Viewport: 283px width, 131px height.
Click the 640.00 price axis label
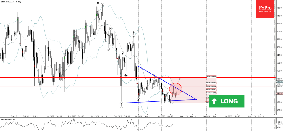click(x=279, y=15)
